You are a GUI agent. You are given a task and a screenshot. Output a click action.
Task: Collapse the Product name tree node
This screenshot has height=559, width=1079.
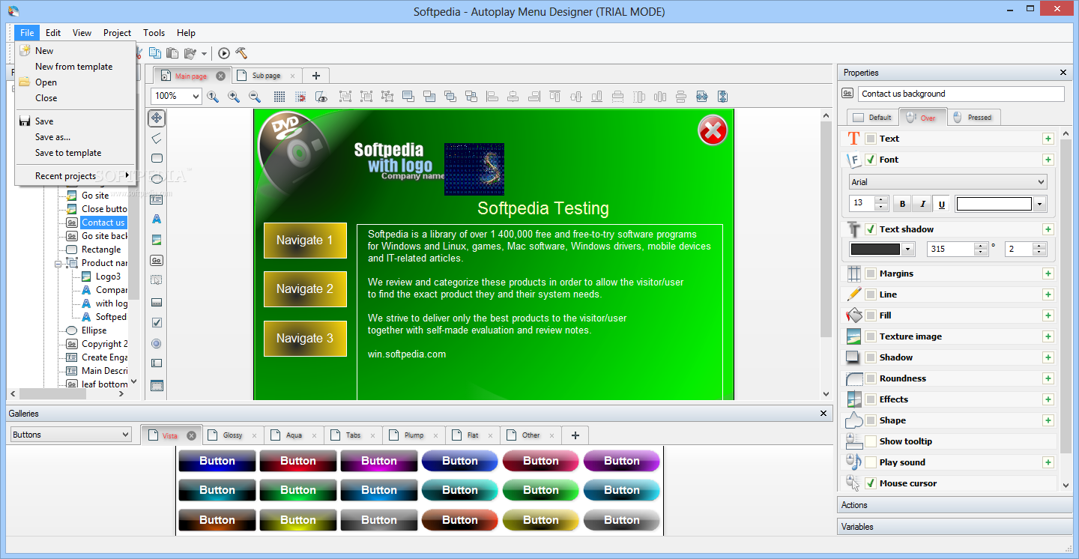click(x=58, y=263)
